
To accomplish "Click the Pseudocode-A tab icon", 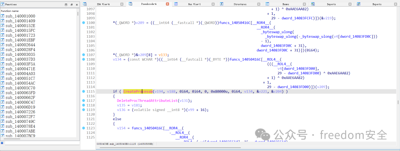I will pyautogui.click(x=131, y=4).
